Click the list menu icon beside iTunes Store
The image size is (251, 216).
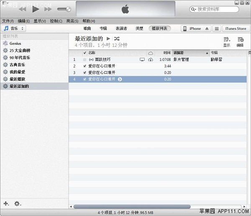[x=216, y=29]
